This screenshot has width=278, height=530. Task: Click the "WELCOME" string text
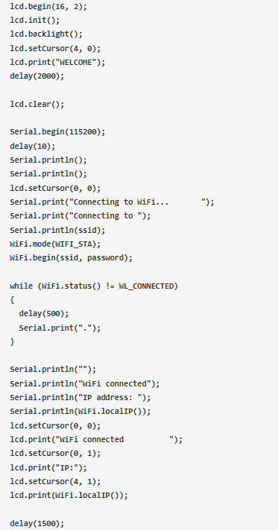click(x=78, y=62)
